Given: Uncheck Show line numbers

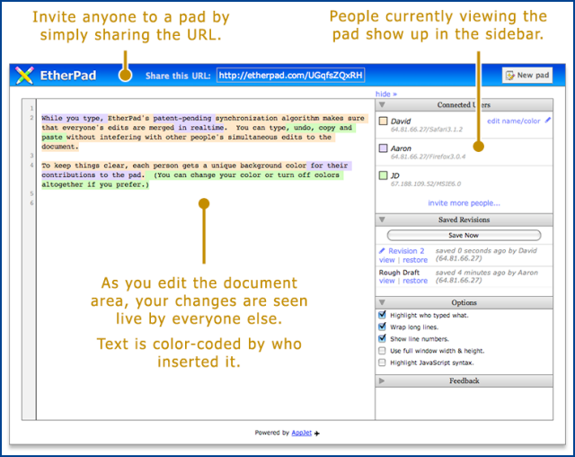Looking at the screenshot, I should tap(382, 338).
